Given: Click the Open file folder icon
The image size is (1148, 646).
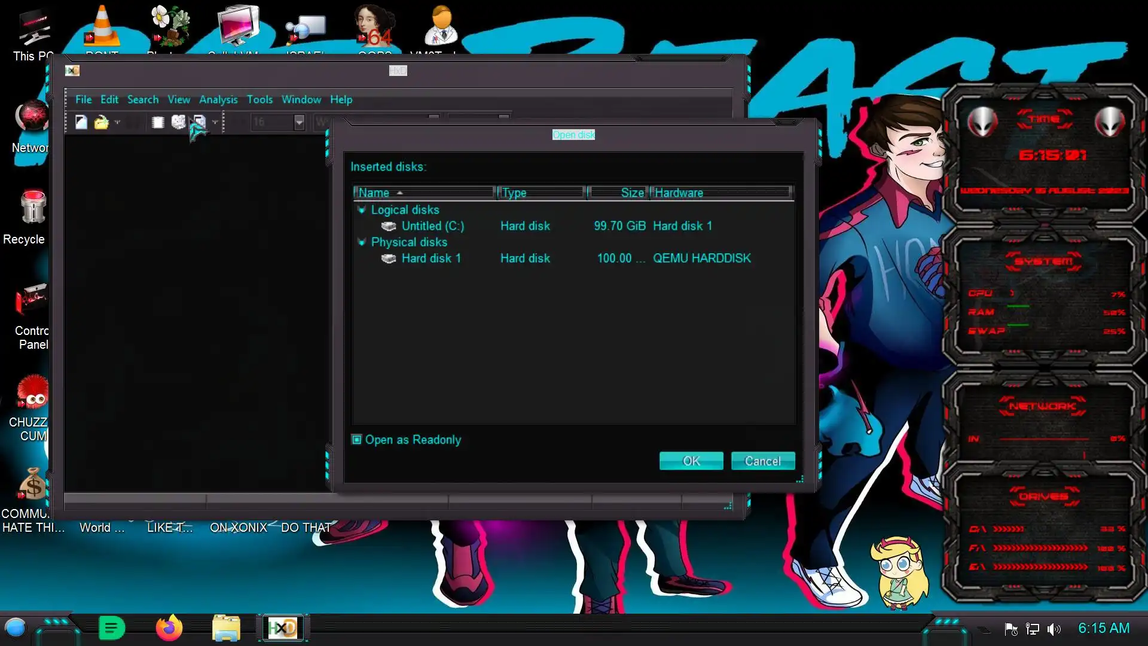Looking at the screenshot, I should pos(101,122).
